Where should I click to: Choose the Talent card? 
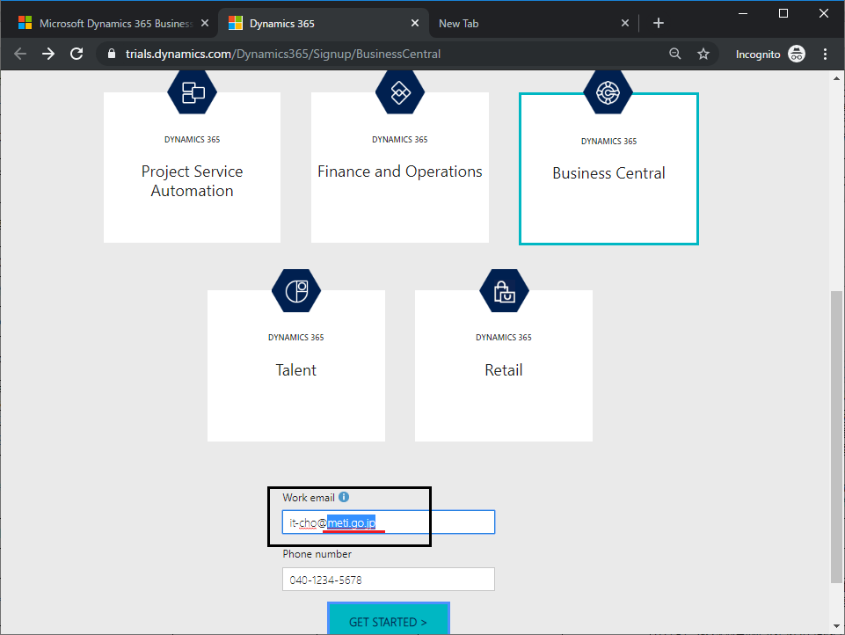coord(296,366)
